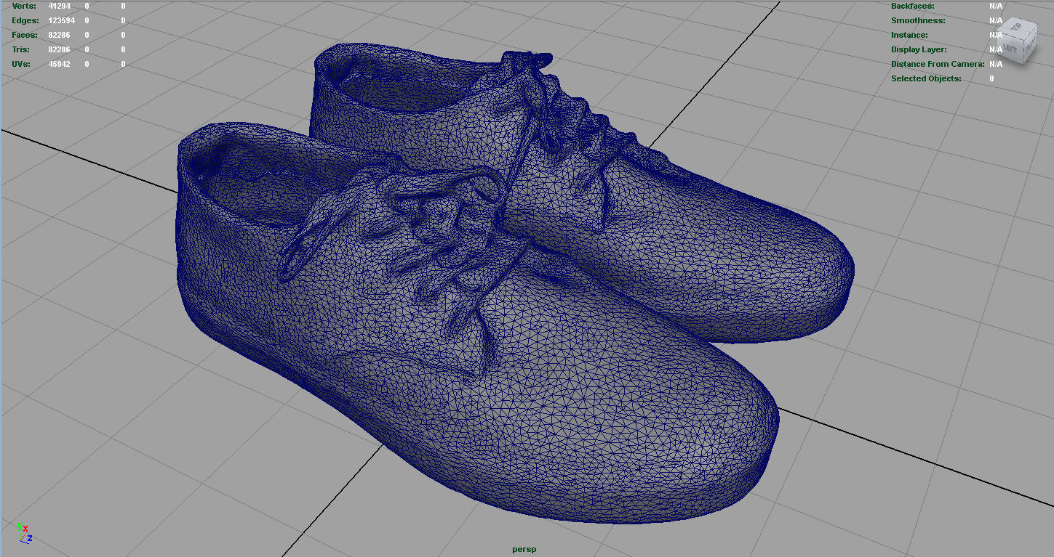The width and height of the screenshot is (1054, 557).
Task: Click the vertex count value 41294
Action: [x=60, y=6]
